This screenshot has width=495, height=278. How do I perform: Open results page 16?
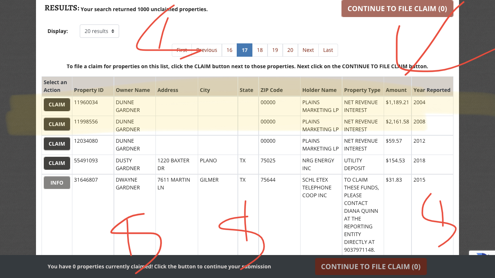pos(229,50)
